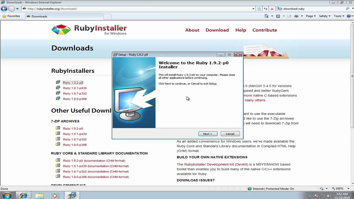Click the browser Back arrow button

pyautogui.click(x=4, y=9)
